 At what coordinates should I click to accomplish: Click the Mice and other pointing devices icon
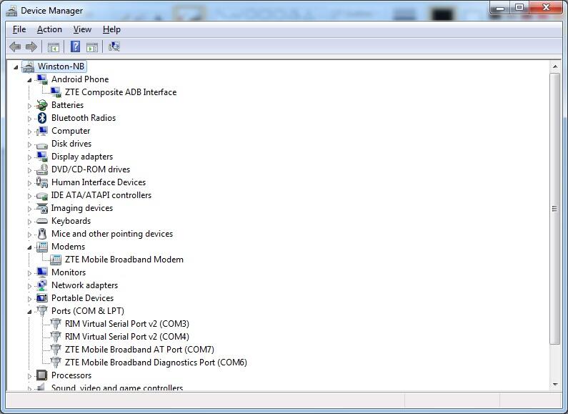point(42,234)
